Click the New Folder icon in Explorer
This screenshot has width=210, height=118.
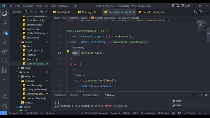(x=31, y=12)
